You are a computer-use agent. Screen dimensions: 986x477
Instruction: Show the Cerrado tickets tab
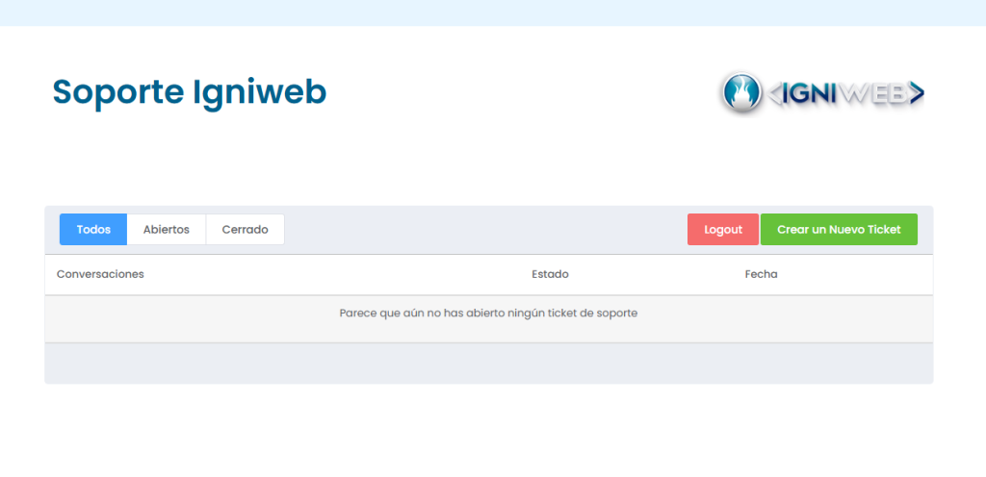245,230
